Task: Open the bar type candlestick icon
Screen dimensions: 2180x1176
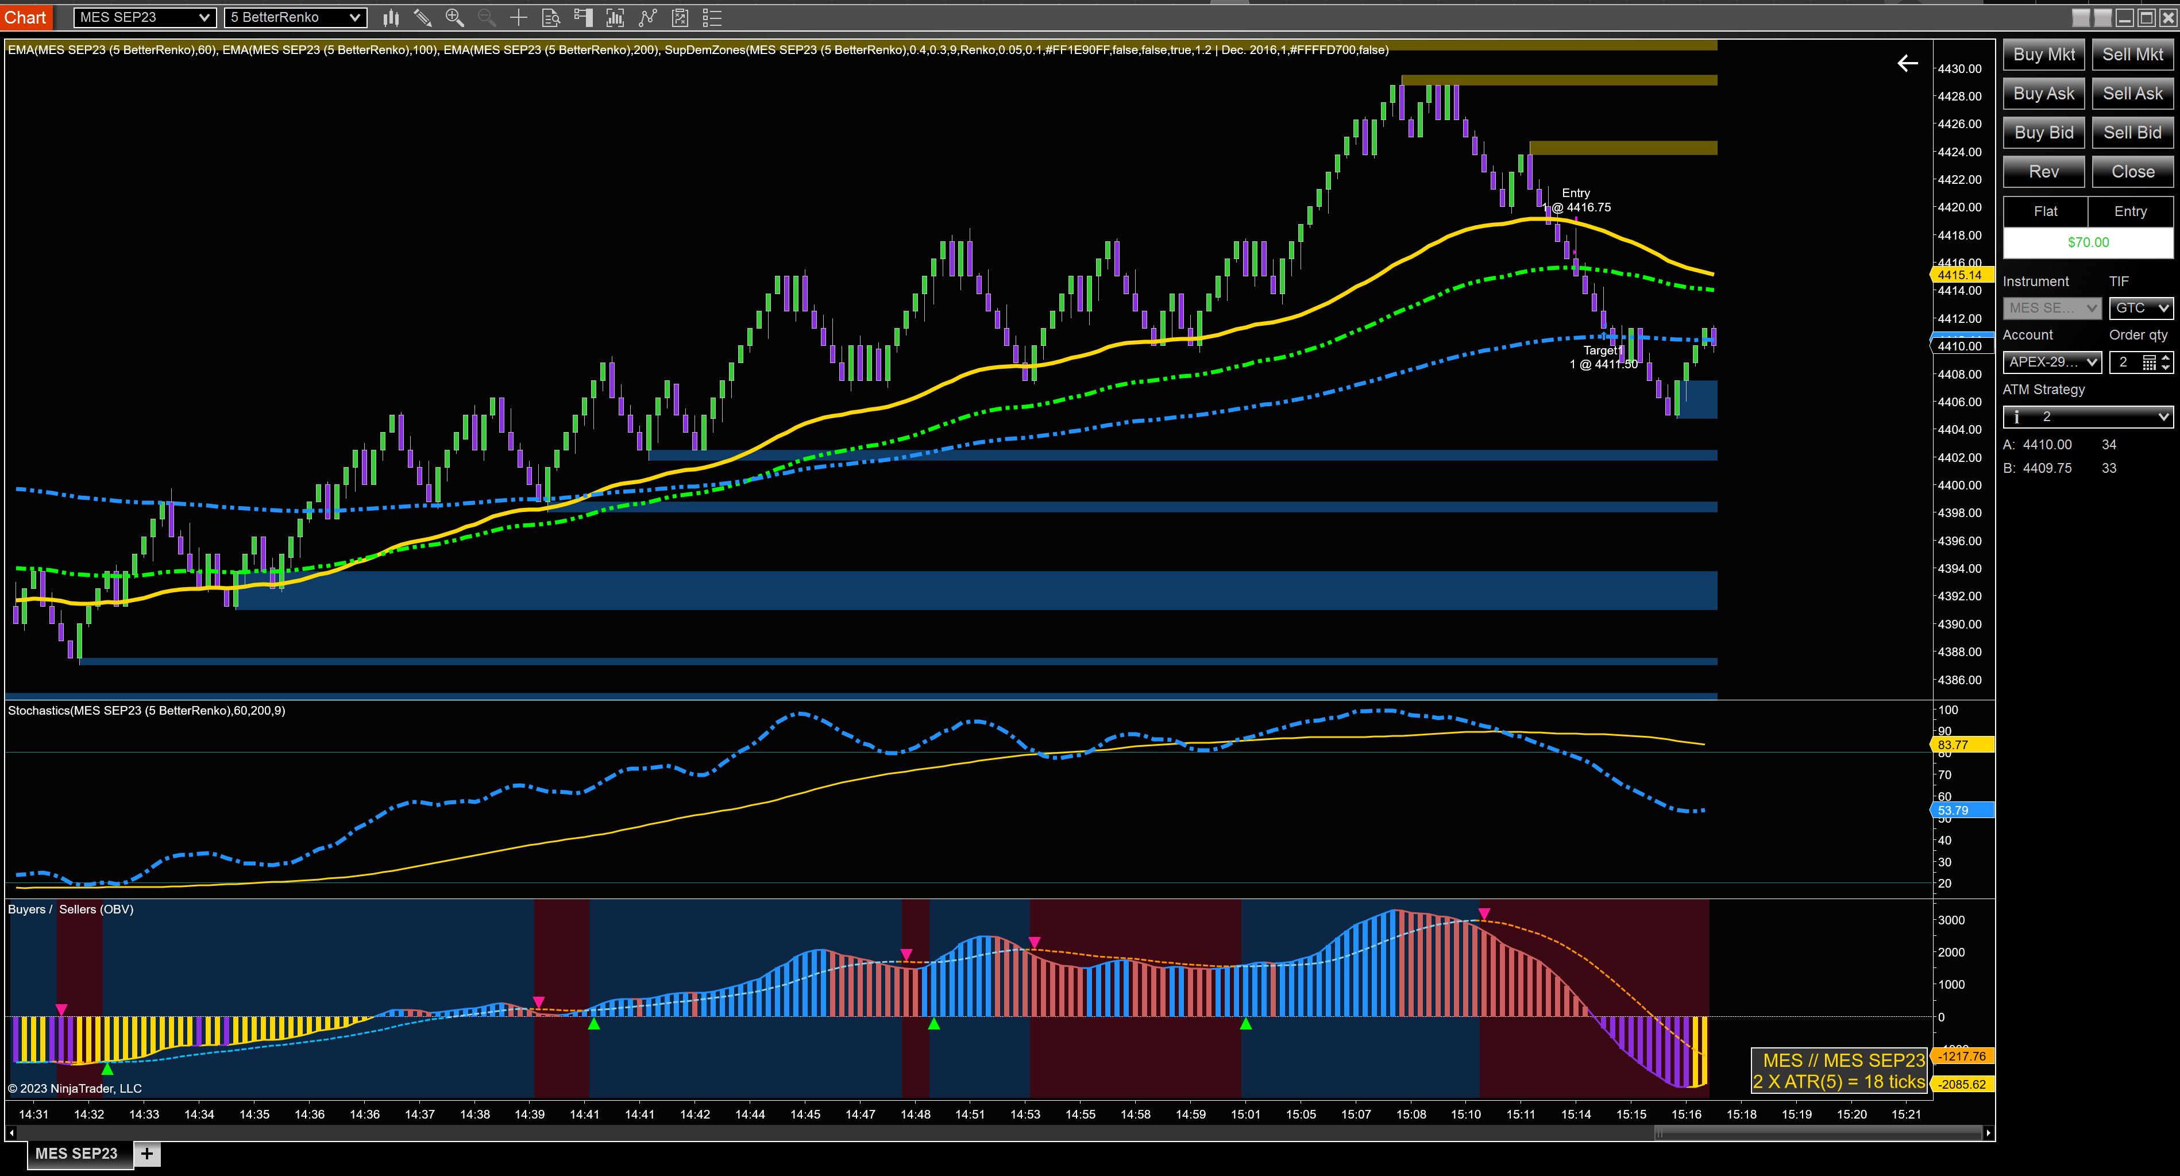Action: tap(391, 17)
